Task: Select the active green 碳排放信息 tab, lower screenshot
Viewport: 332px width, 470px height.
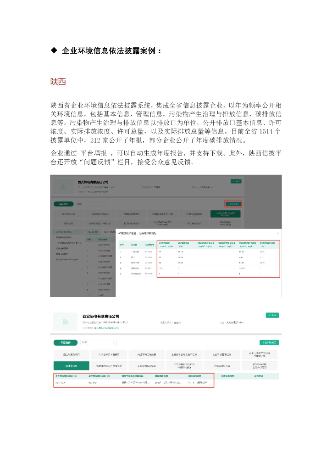Action: tap(71, 366)
